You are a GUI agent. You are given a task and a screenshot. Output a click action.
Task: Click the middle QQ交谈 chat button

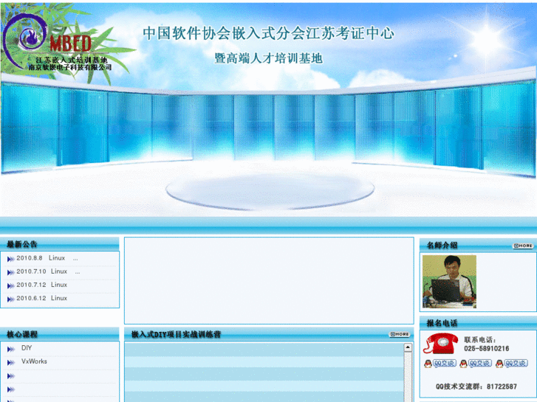point(476,364)
